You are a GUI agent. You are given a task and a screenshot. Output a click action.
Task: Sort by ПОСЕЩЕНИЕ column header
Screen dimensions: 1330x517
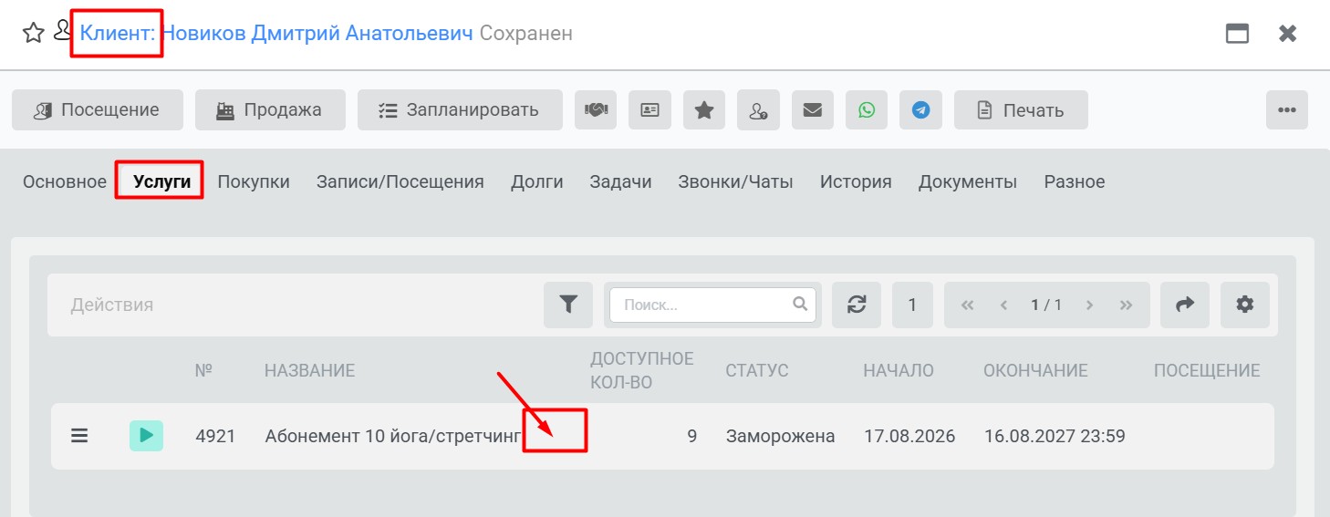coord(1207,370)
